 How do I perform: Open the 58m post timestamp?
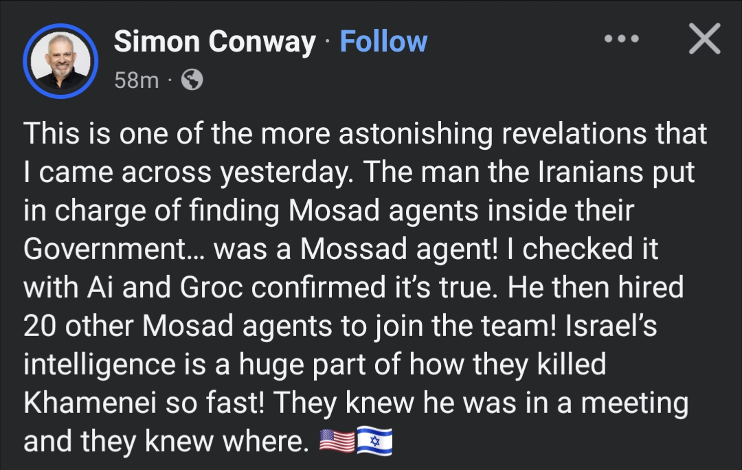point(136,80)
